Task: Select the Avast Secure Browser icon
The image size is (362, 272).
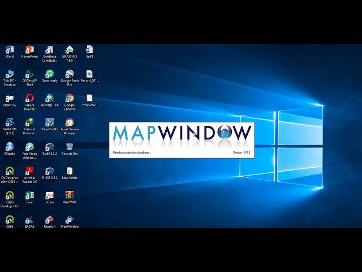Action: point(70,126)
